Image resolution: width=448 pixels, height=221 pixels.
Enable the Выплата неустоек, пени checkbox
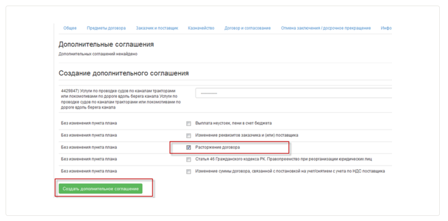[188, 123]
